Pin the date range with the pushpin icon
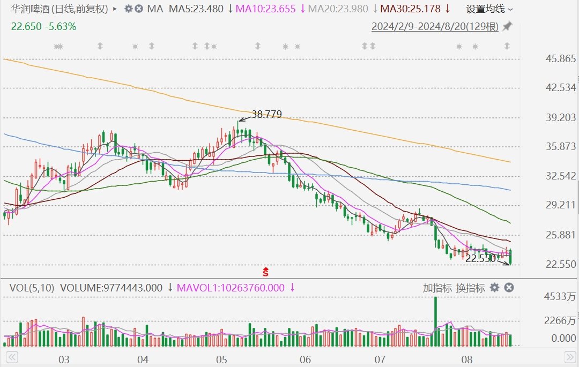This screenshot has height=367, width=579. [507, 26]
